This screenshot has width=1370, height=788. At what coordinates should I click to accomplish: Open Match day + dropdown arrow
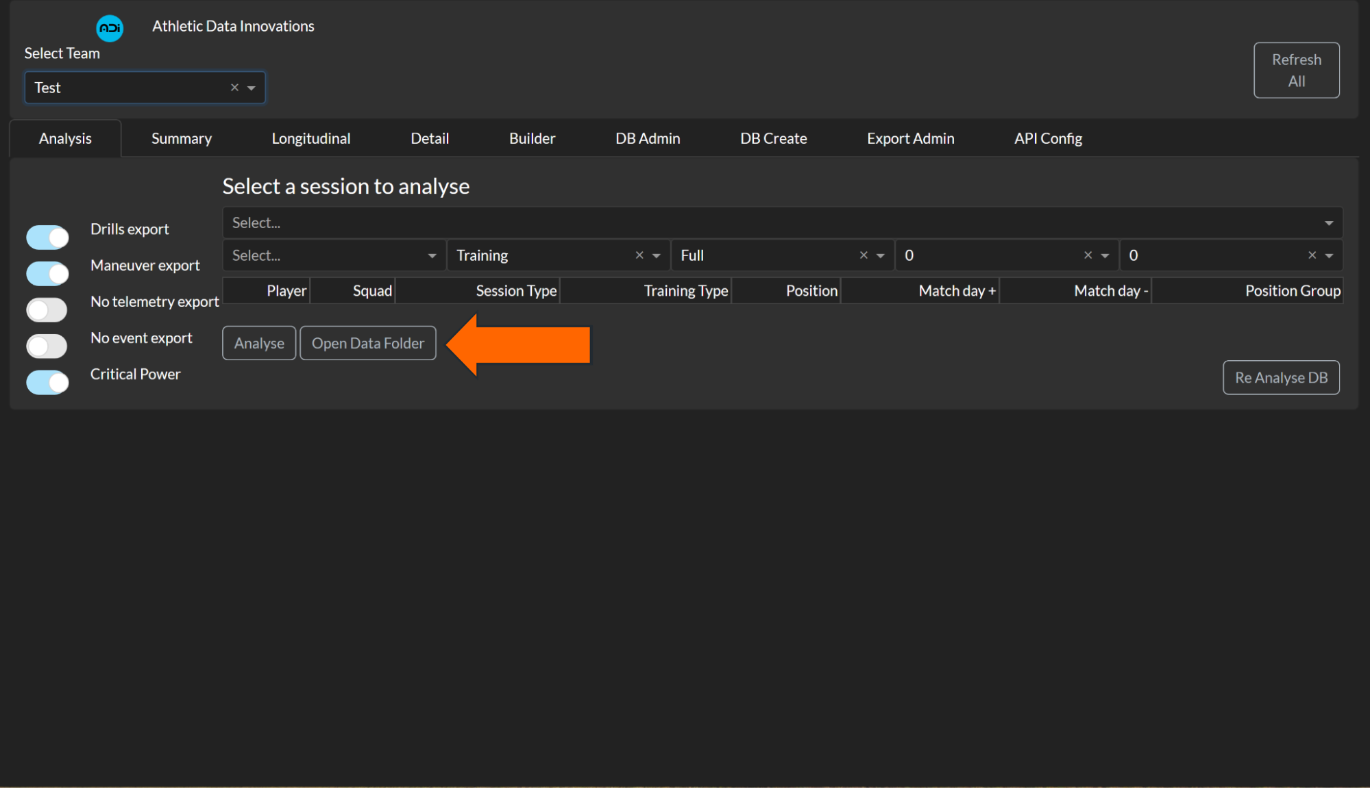1105,255
